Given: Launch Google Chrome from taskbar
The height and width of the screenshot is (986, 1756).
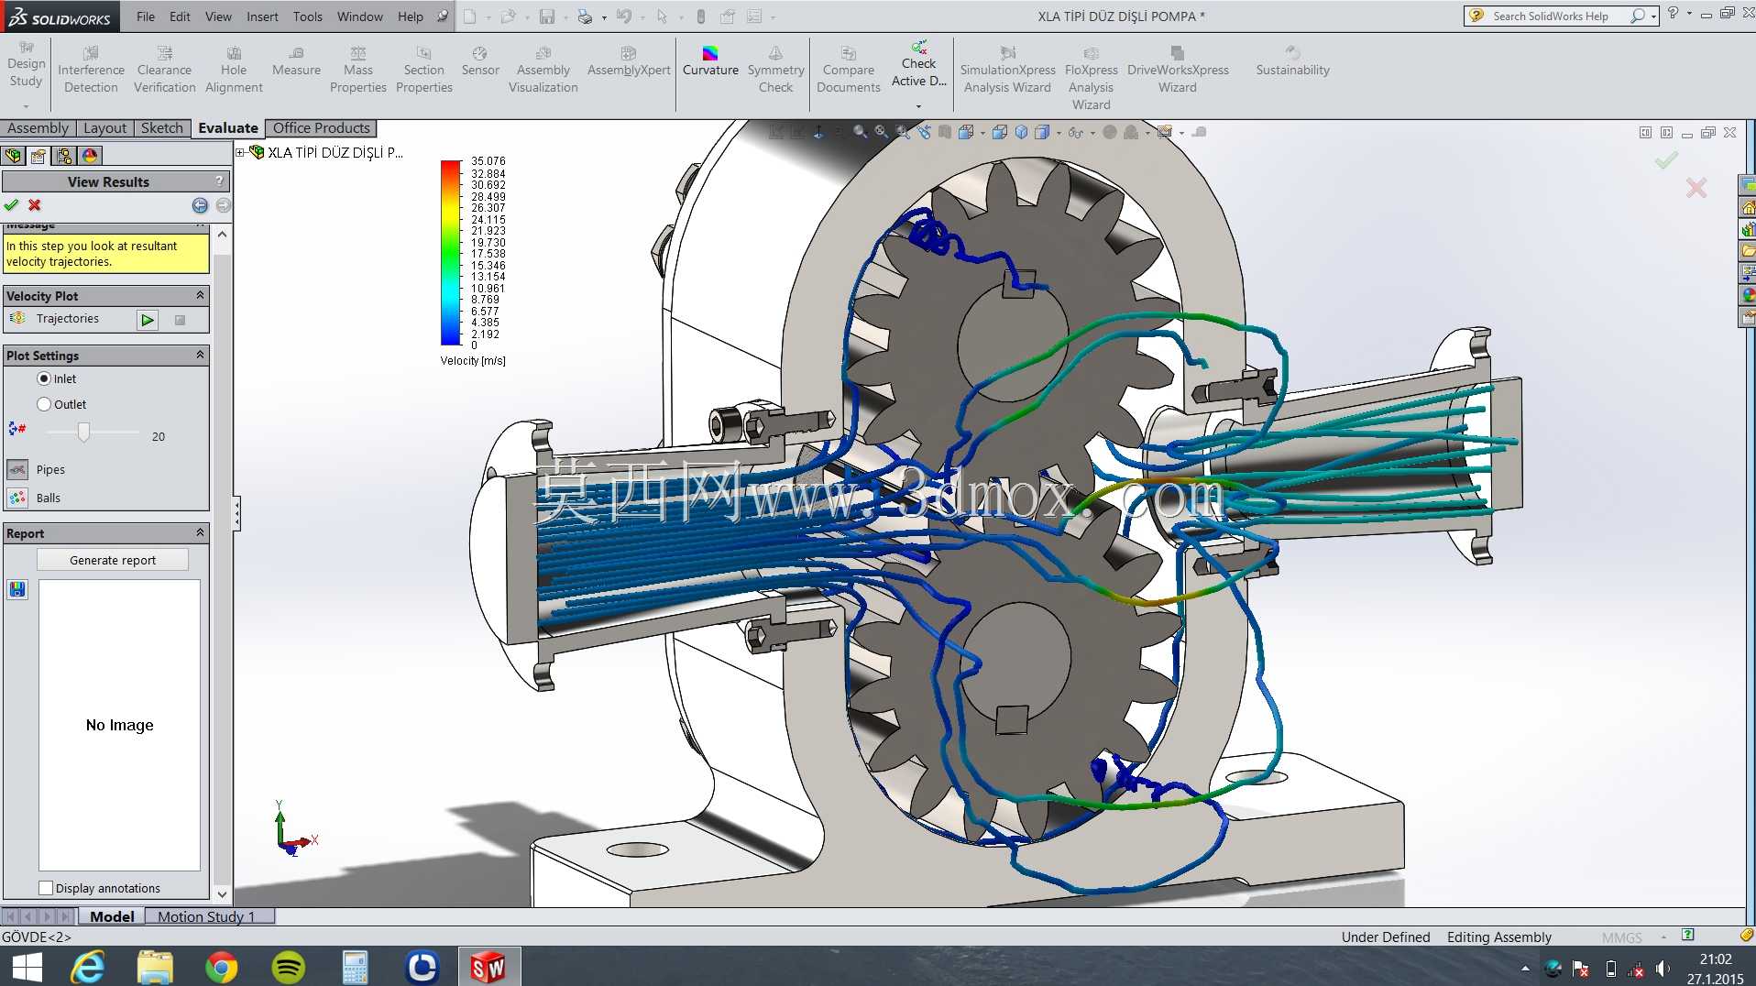Looking at the screenshot, I should coord(222,967).
